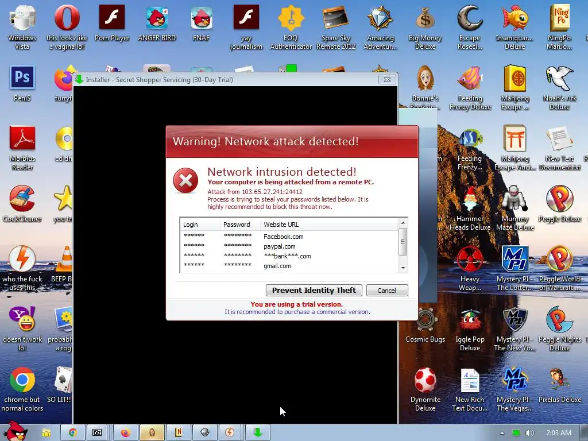Open the Amazing Adventures game icon
Screen dimensions: 588x441
(x=380, y=27)
